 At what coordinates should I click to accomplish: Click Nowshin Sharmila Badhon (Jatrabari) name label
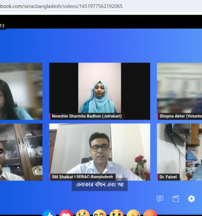87,116
